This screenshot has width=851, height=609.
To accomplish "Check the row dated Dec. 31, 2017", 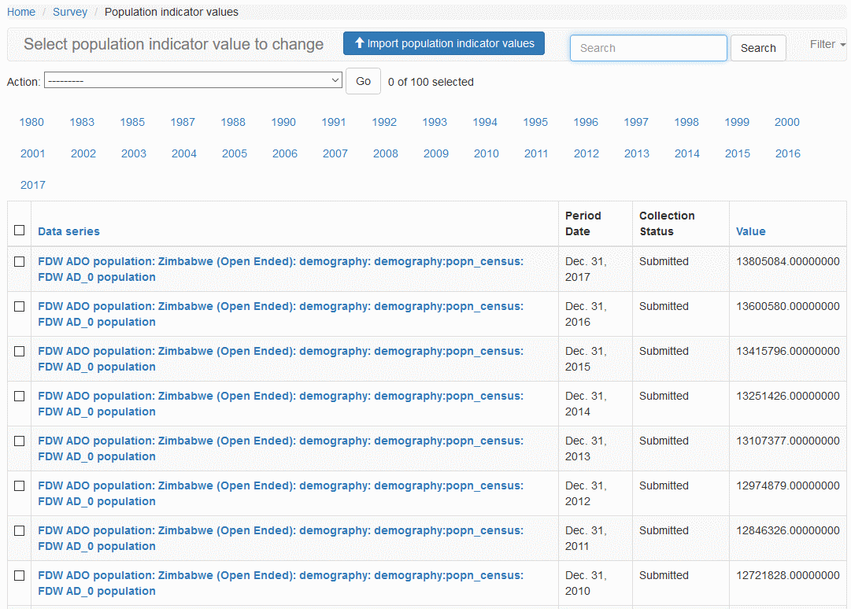I will coord(20,262).
